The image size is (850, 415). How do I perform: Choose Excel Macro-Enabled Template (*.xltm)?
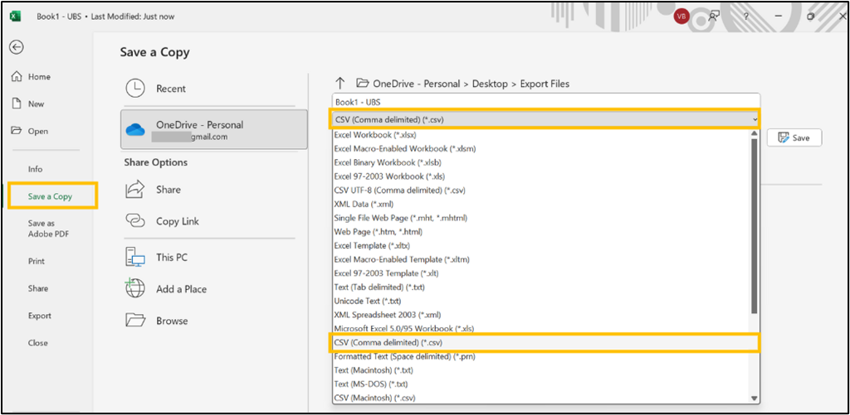(x=541, y=259)
